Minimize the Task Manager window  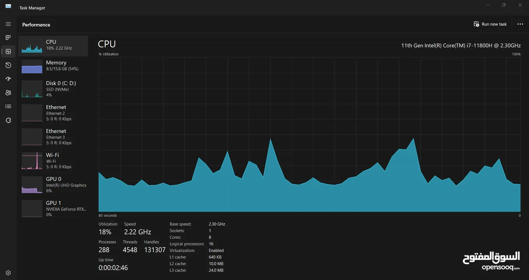pos(488,5)
